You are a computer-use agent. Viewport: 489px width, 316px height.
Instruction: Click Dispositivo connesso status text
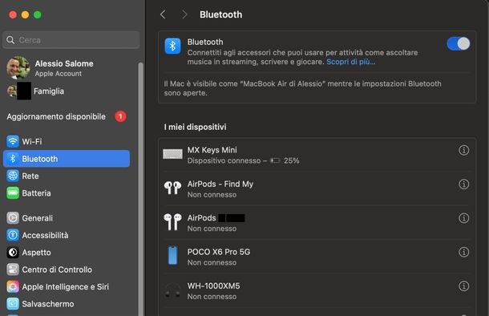(x=224, y=160)
